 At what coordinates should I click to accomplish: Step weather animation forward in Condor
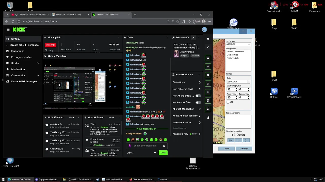[x=238, y=140]
